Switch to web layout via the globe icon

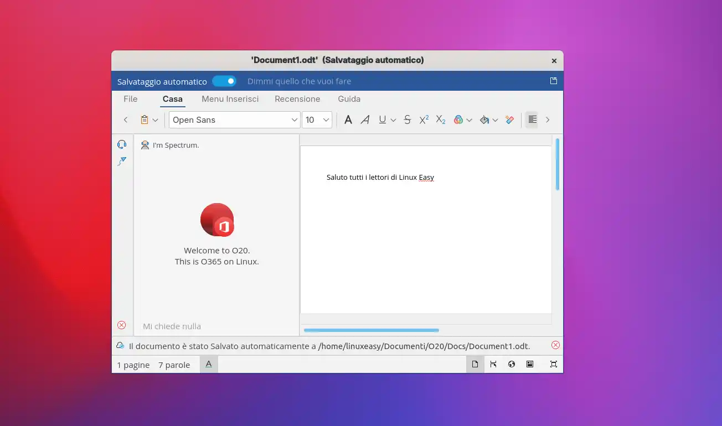tap(511, 364)
